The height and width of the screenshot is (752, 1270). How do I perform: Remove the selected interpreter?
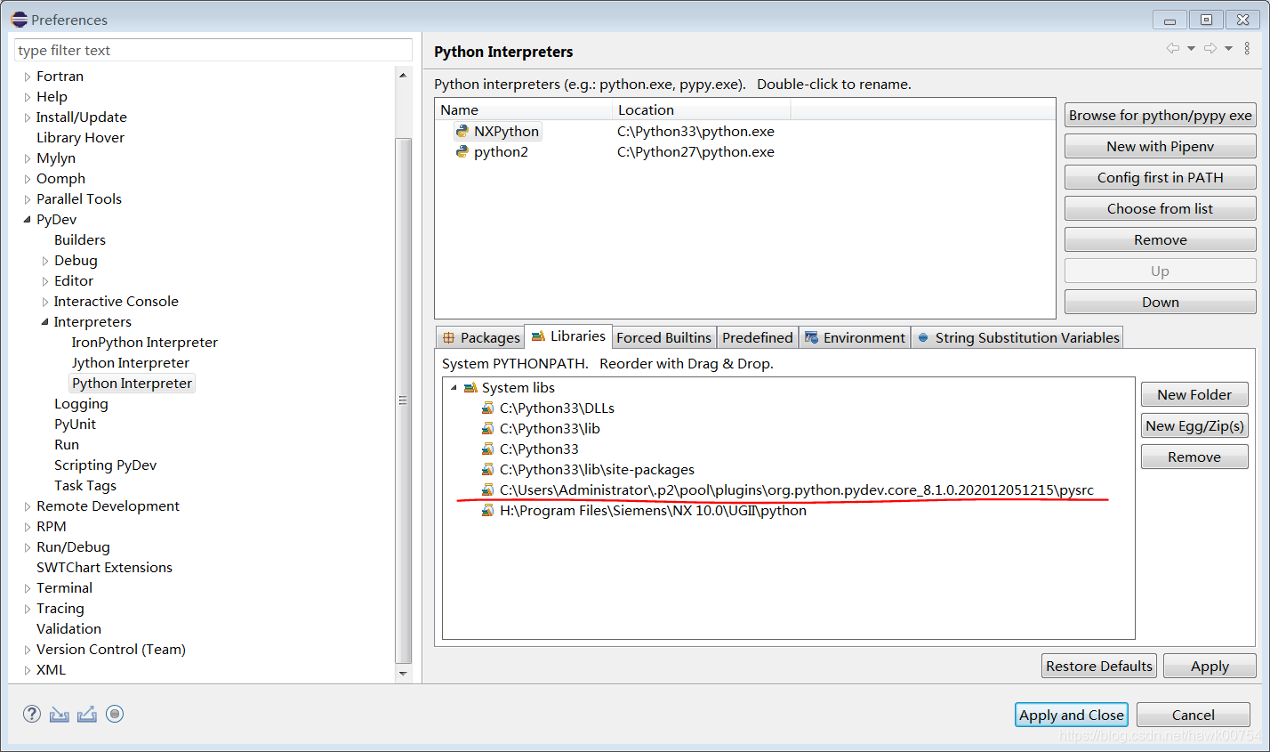click(1161, 239)
